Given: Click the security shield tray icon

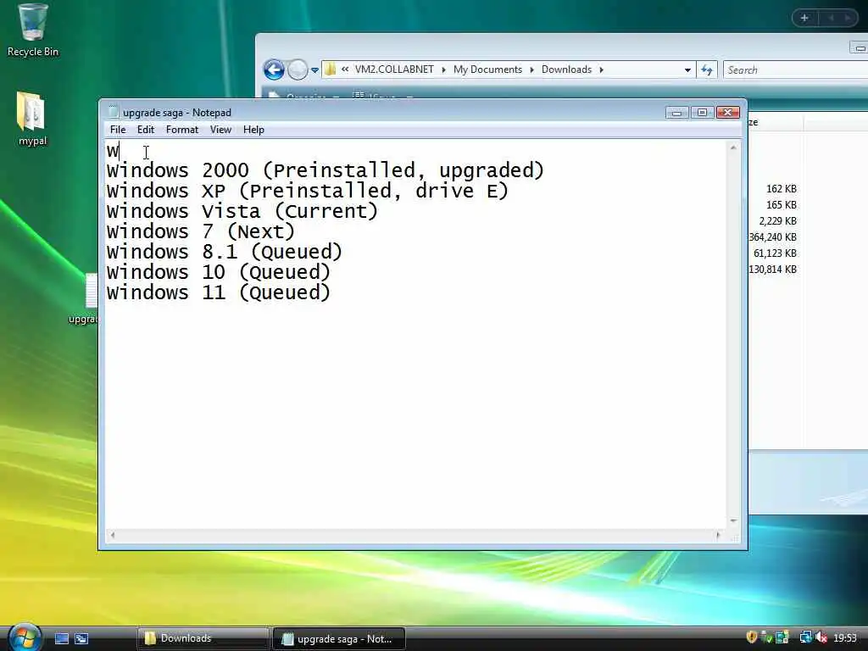Looking at the screenshot, I should tap(751, 637).
